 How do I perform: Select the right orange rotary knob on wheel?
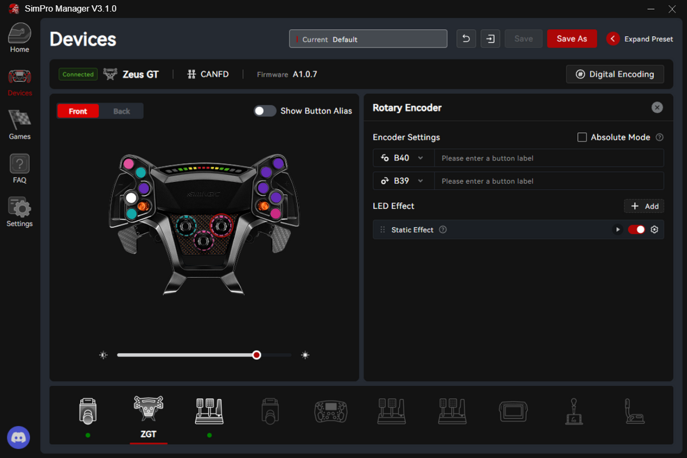click(264, 205)
